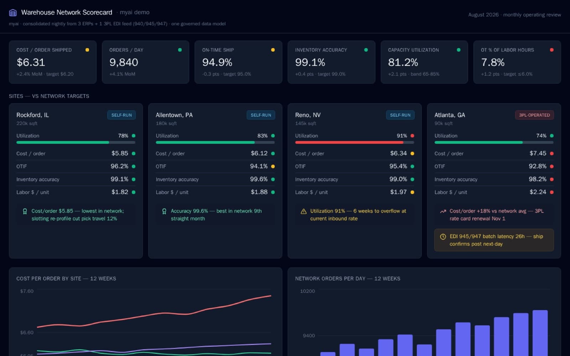Click the Warehouse Network Scorecard title
The width and height of the screenshot is (570, 356).
(67, 12)
